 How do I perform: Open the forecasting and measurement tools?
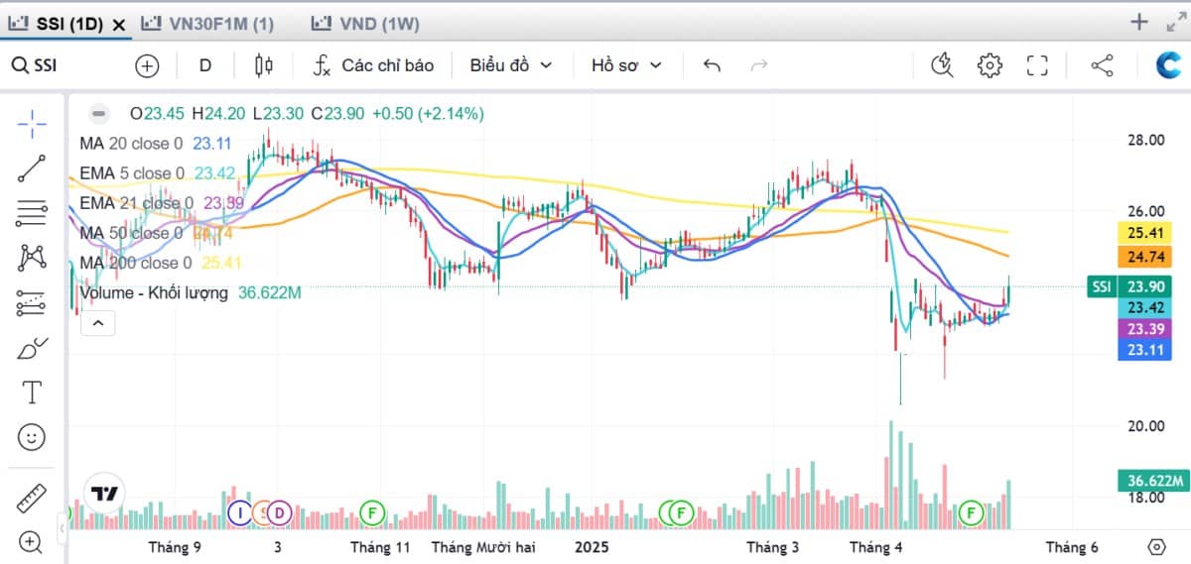(x=32, y=303)
